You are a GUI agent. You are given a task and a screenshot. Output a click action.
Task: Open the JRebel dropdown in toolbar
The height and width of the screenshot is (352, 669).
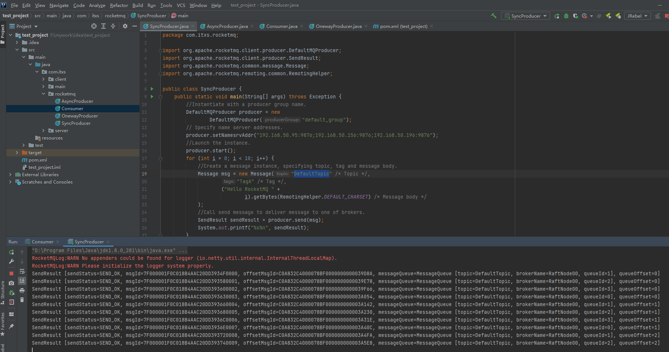click(637, 16)
